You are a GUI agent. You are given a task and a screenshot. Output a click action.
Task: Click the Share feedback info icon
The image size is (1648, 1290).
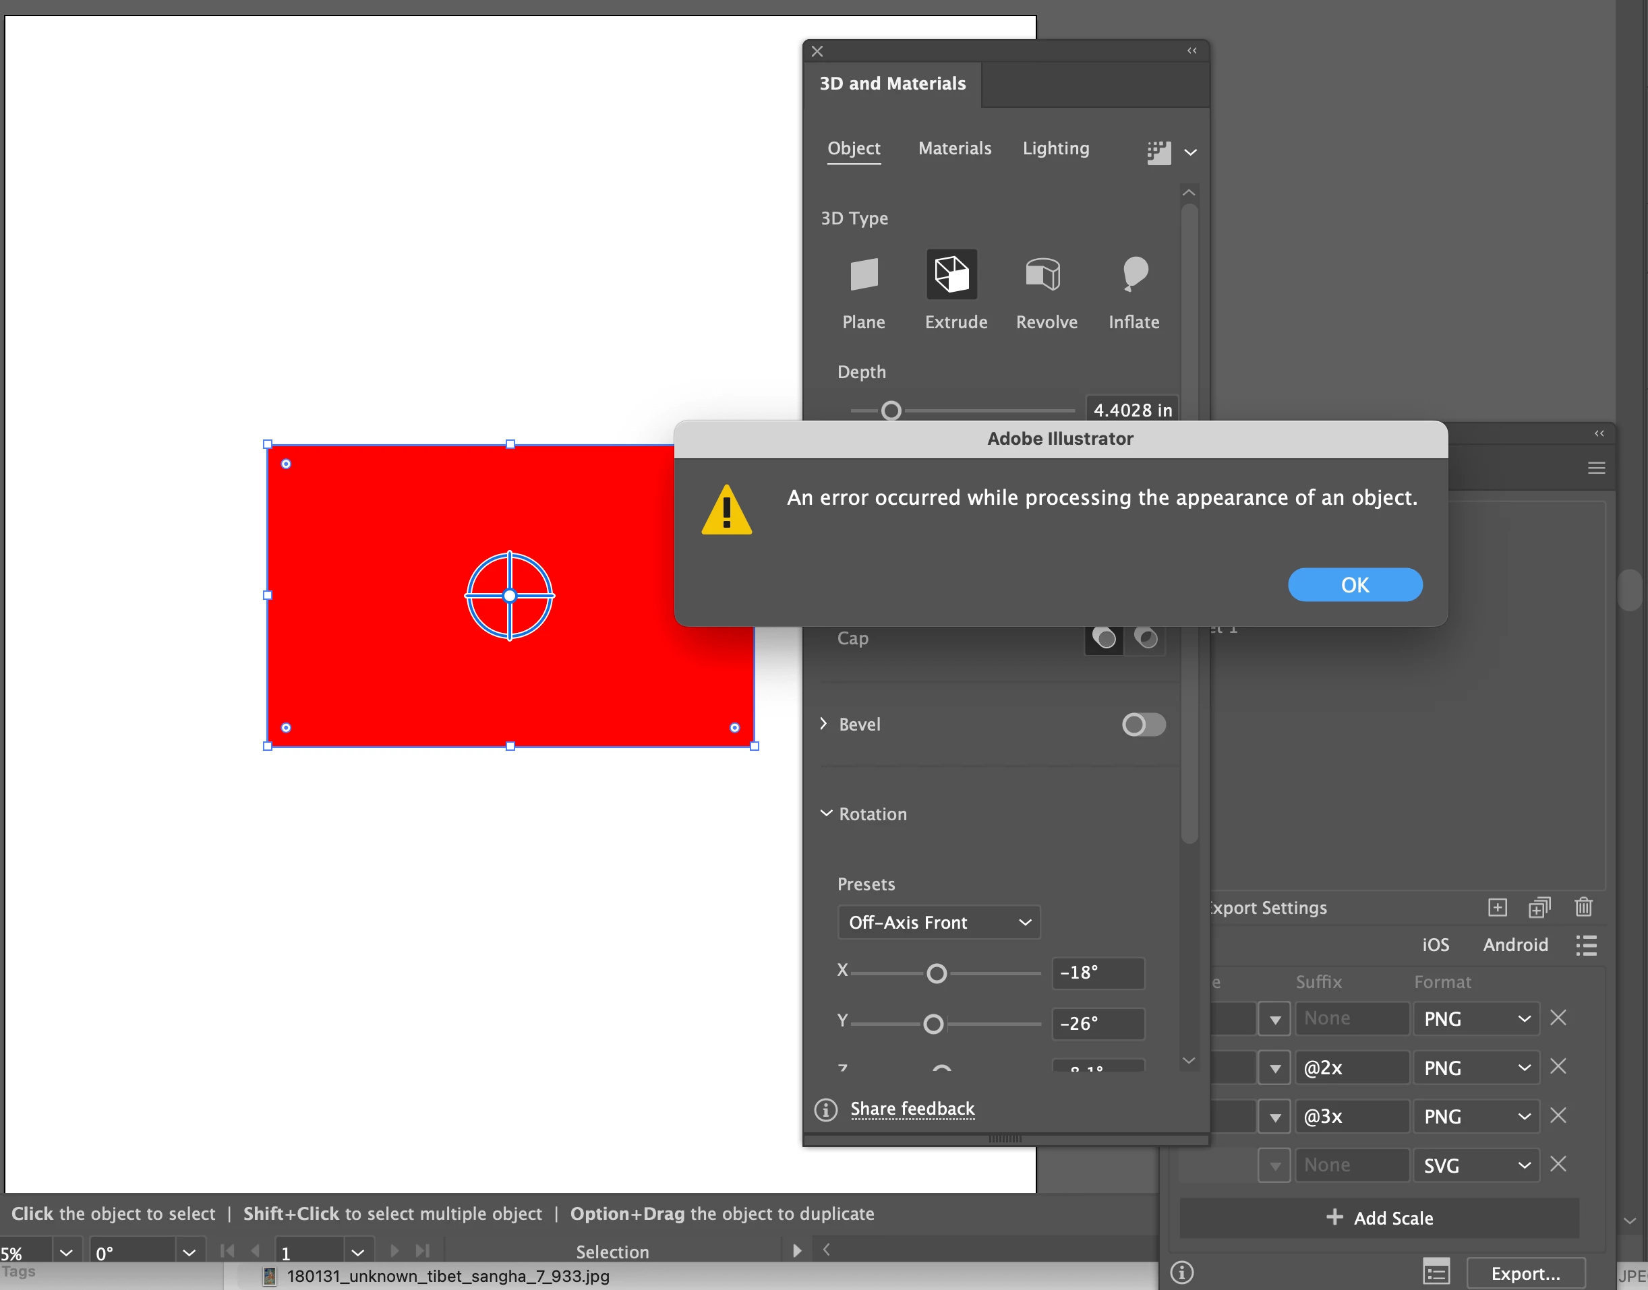[x=826, y=1109]
